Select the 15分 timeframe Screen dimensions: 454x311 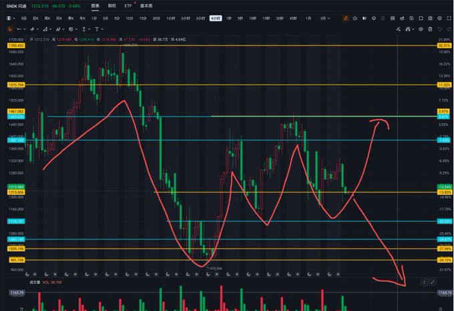[x=143, y=18]
